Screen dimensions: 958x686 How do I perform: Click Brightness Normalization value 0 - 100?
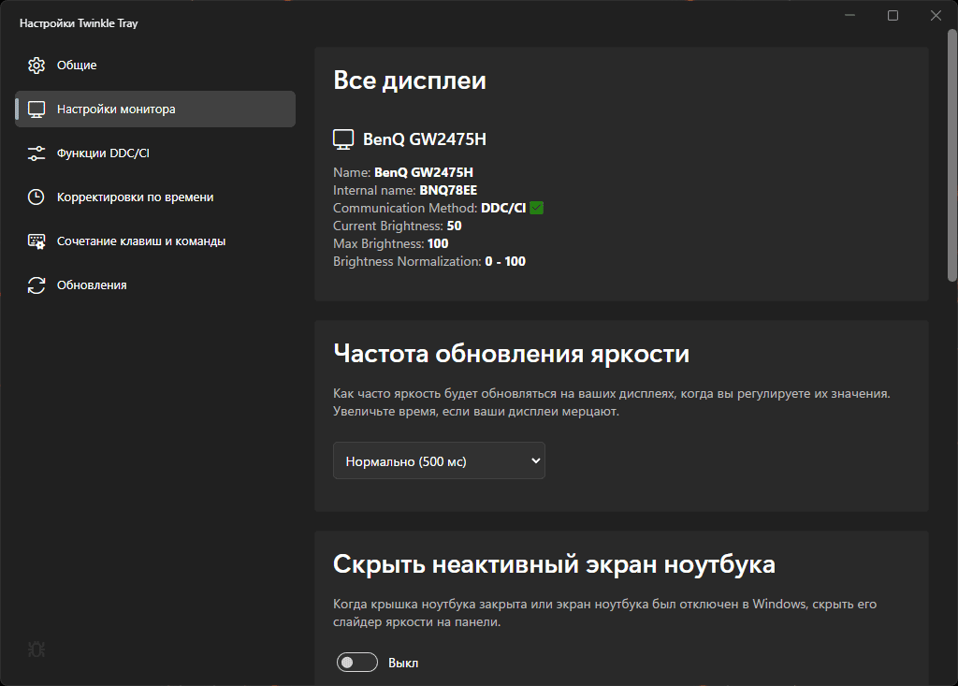point(505,261)
